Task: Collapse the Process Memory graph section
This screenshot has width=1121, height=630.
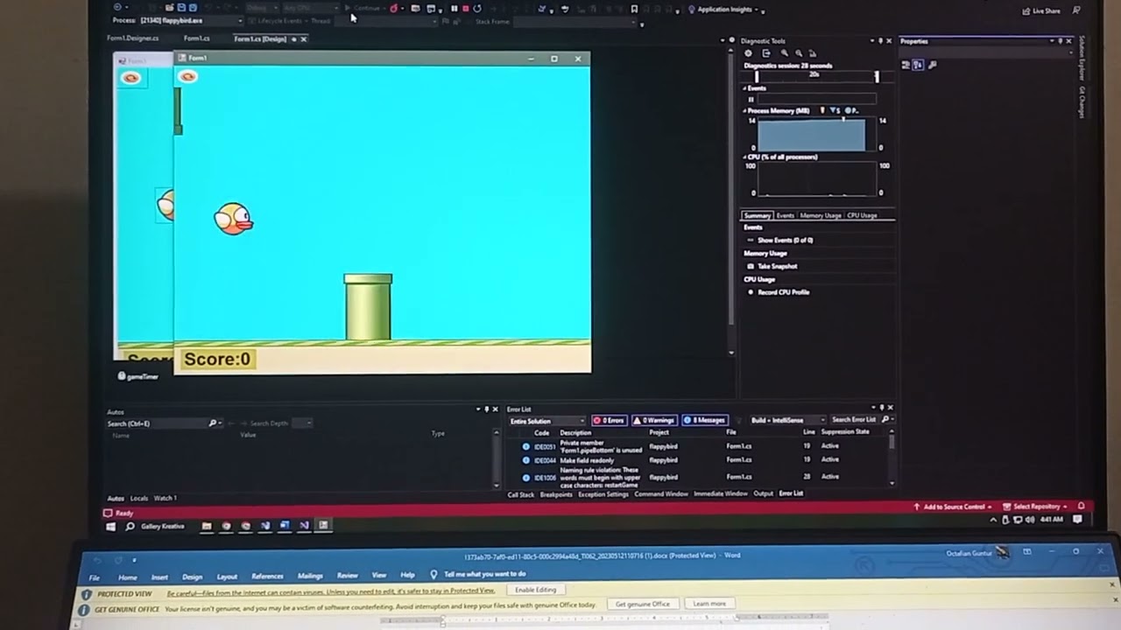Action: [745, 111]
